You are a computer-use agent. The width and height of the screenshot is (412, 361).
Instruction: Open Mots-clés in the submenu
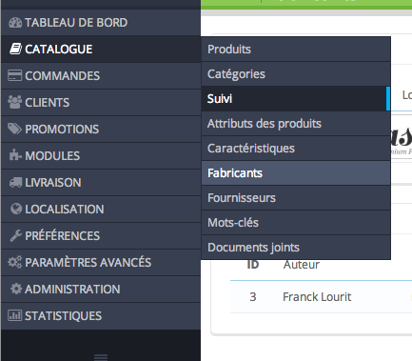(296, 223)
